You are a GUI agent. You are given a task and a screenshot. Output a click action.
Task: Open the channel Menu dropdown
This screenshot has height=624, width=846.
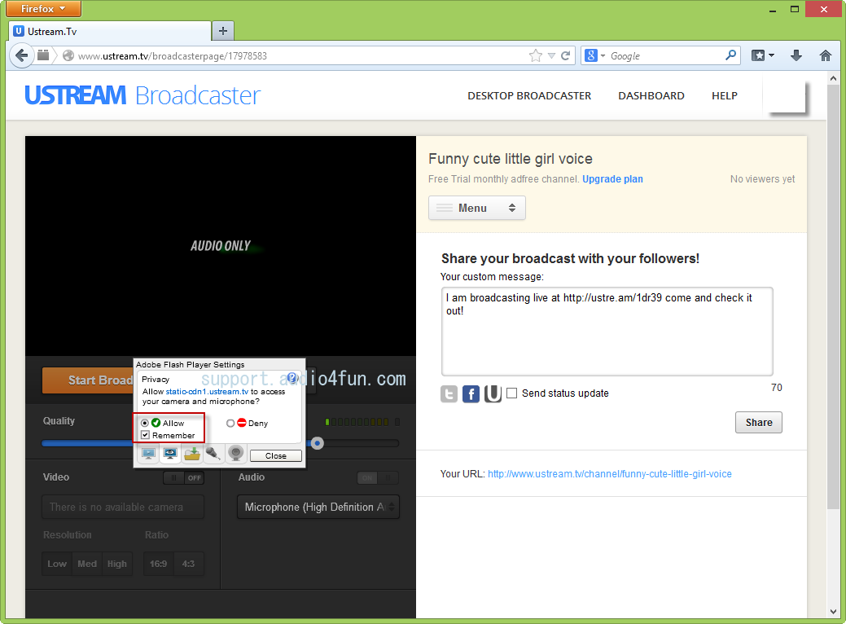pos(477,208)
